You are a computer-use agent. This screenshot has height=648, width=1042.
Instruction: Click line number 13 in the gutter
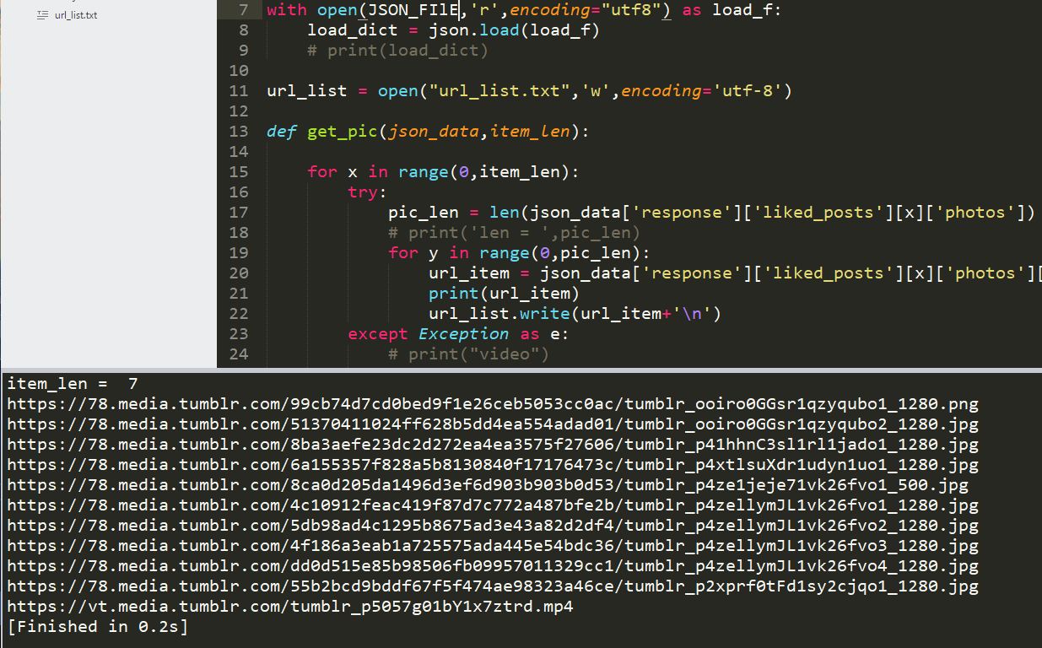238,132
